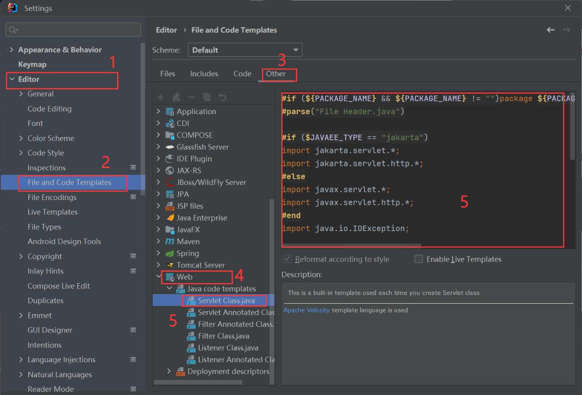Open Code Editing settings
This screenshot has height=395, width=582.
49,109
